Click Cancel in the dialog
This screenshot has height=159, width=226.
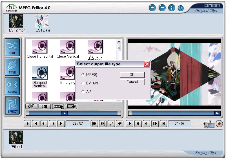tap(132, 82)
